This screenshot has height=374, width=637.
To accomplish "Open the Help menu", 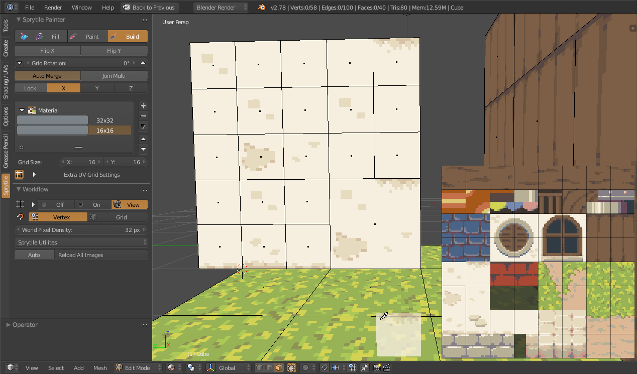I will [x=108, y=7].
